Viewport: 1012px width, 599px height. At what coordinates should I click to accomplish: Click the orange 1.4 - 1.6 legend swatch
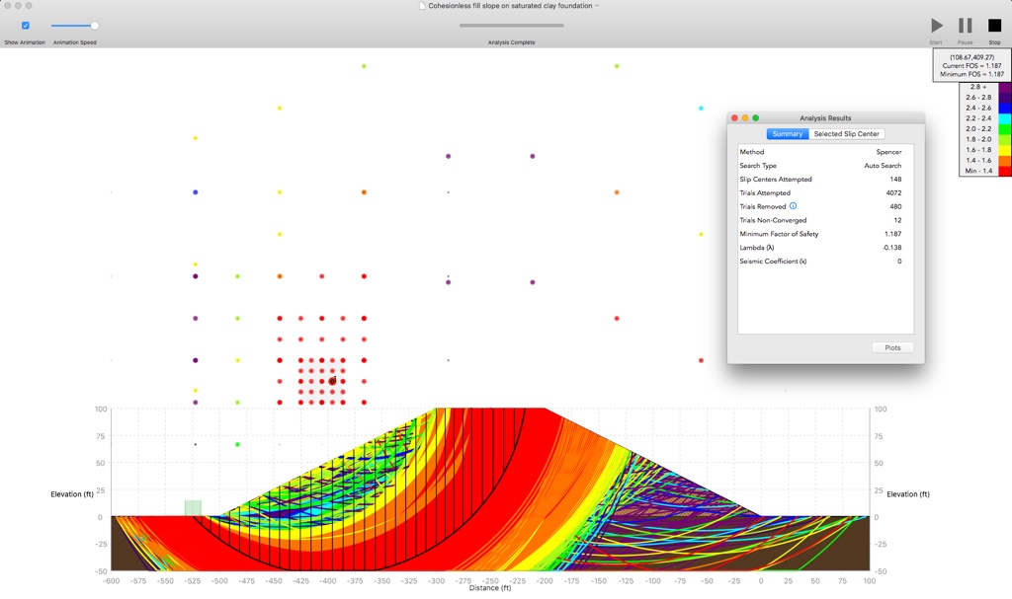click(x=1004, y=161)
